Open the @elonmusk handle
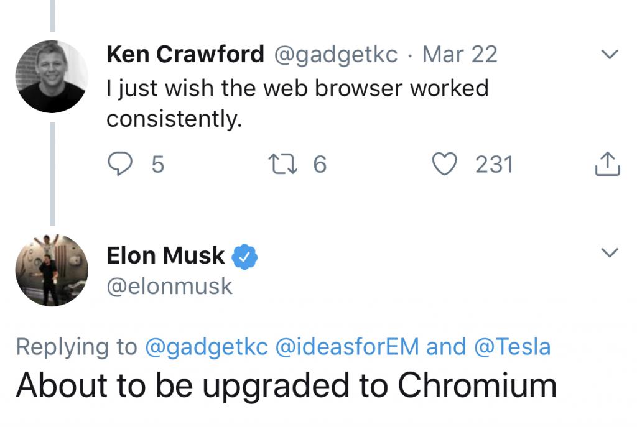 (169, 287)
